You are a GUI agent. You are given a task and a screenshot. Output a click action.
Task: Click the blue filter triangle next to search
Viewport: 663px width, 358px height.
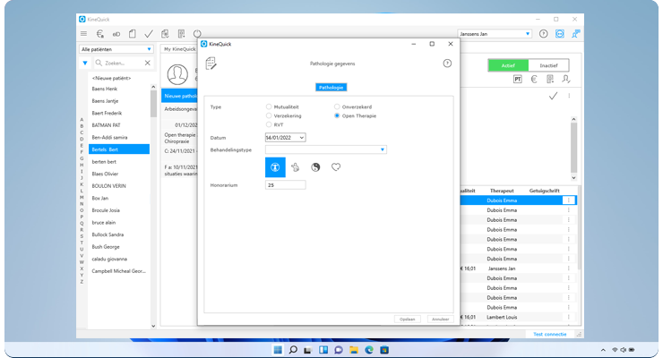85,63
